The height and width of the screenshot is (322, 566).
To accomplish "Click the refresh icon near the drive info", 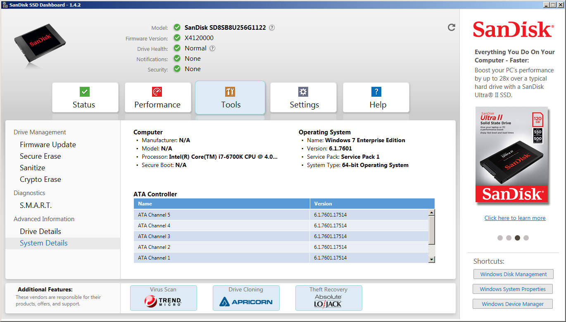I will click(x=452, y=27).
